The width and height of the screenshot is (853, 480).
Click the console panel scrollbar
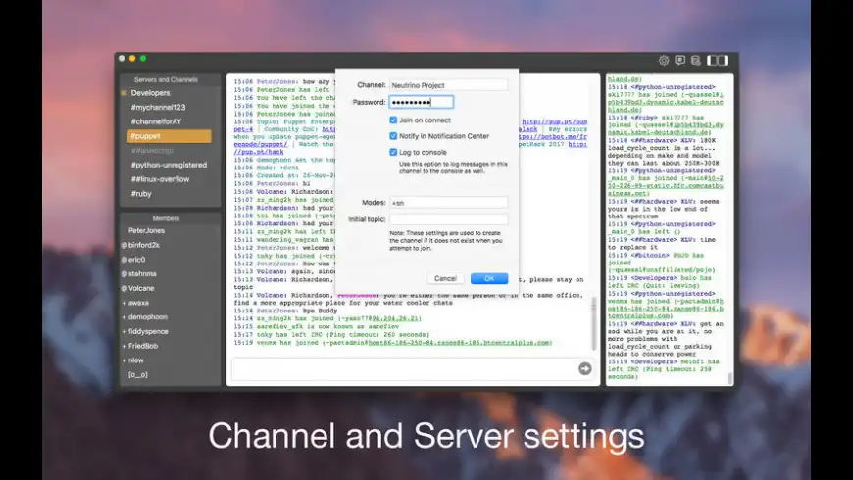pyautogui.click(x=730, y=377)
